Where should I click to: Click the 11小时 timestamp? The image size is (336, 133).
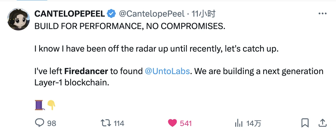203,14
